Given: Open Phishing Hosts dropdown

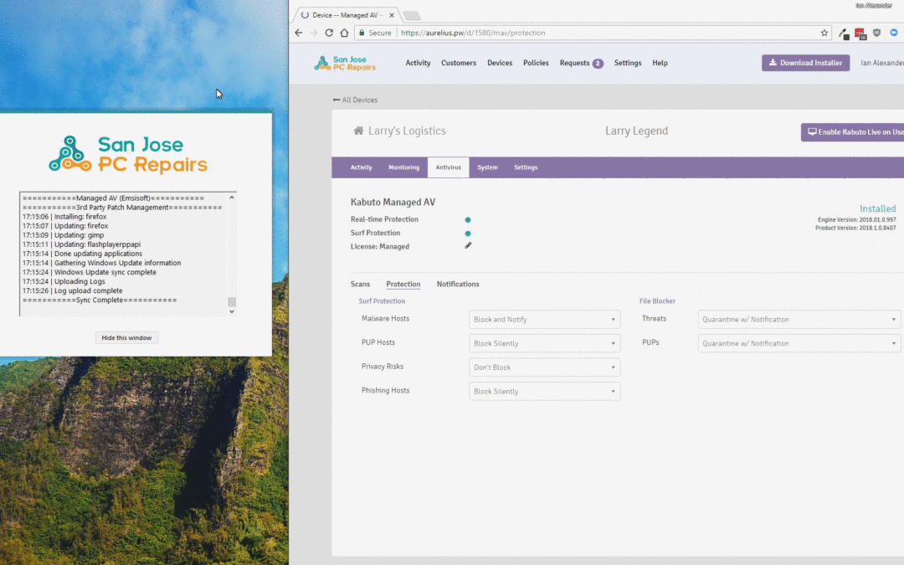Looking at the screenshot, I should [x=544, y=392].
